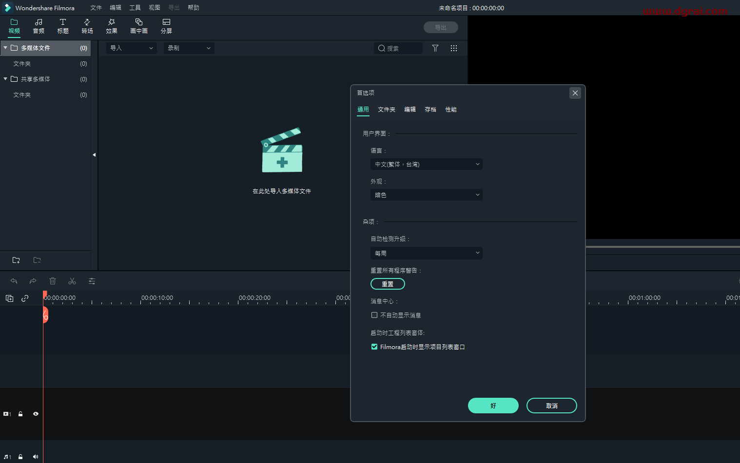Uncheck Filmora启动时显示项目列表窗口 checkbox
Viewport: 740px width, 463px height.
point(374,347)
